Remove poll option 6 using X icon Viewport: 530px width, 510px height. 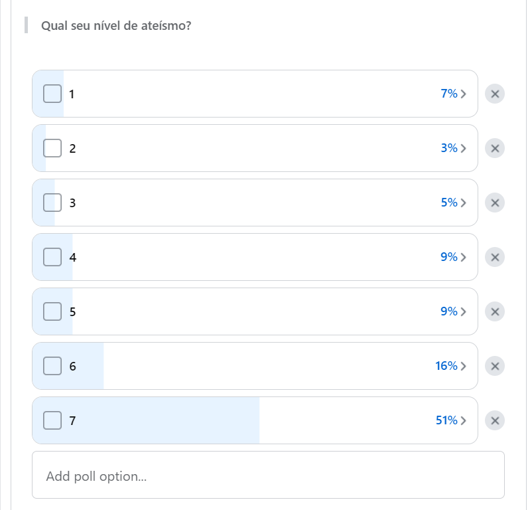coord(494,366)
